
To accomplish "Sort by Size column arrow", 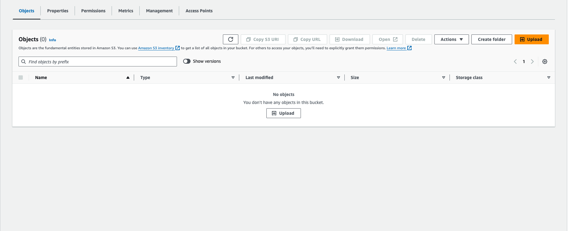I will click(443, 78).
